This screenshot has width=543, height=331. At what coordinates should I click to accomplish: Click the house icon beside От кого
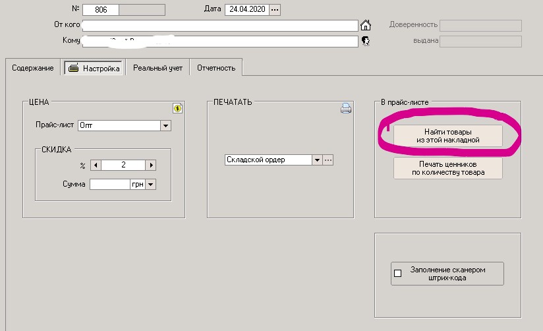point(366,26)
